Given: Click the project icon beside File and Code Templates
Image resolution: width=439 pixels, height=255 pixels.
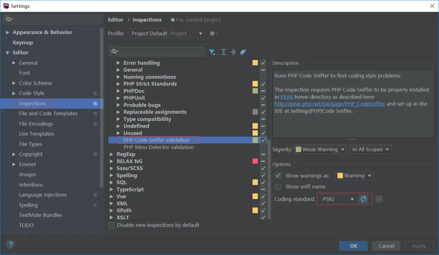Looking at the screenshot, I should click(95, 113).
